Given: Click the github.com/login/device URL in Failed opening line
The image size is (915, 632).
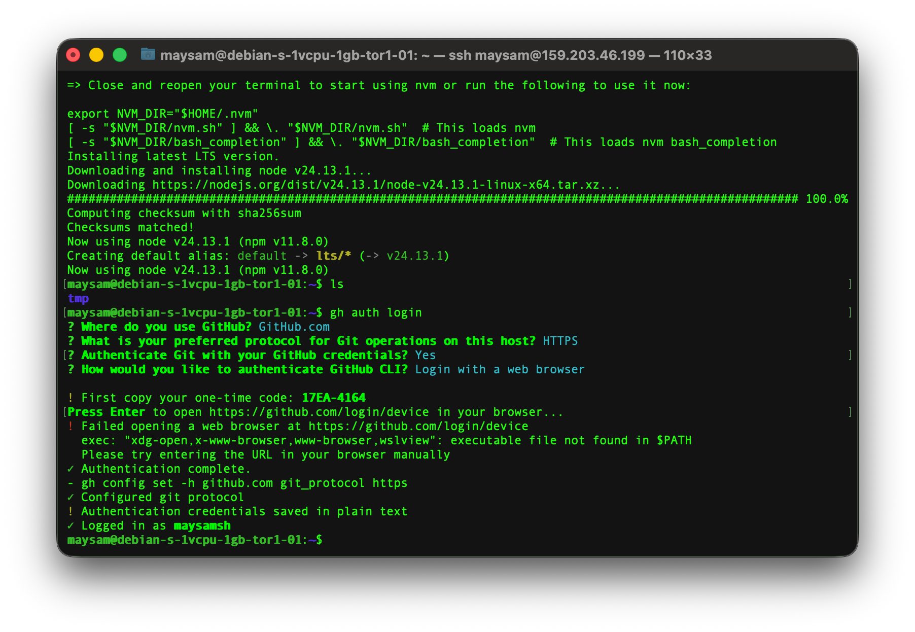Looking at the screenshot, I should (418, 426).
